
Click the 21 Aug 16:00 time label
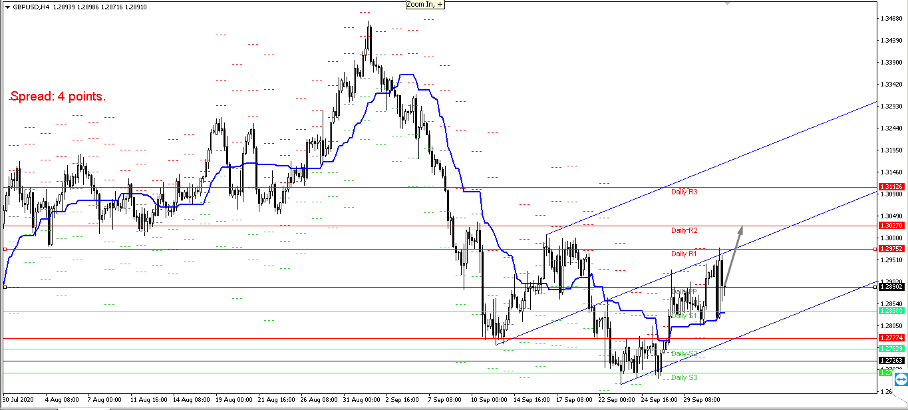coord(276,401)
